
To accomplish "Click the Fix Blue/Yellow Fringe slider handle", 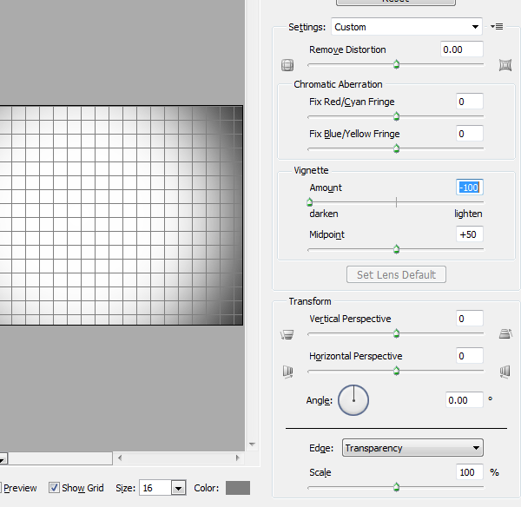I will pyautogui.click(x=396, y=148).
